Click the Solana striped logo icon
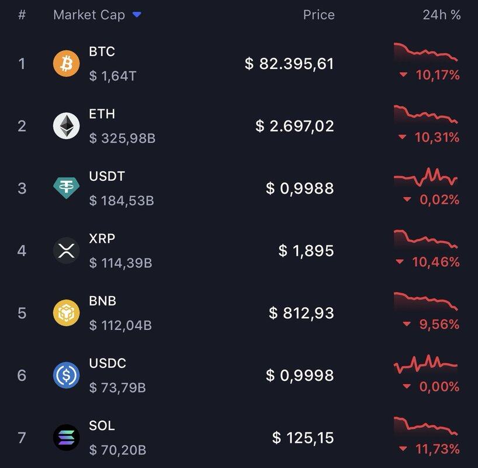Screen dimensions: 478x468 [67, 438]
